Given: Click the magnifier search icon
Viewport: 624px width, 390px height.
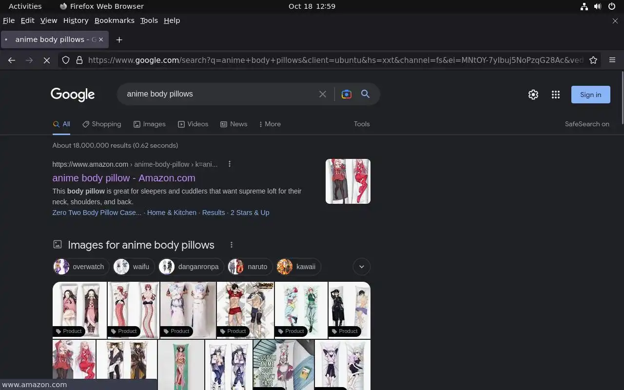Looking at the screenshot, I should [365, 94].
